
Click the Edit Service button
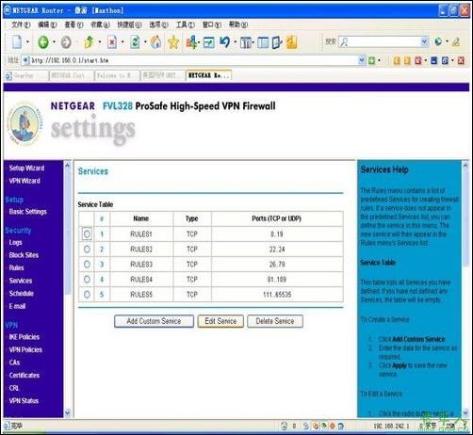[220, 321]
